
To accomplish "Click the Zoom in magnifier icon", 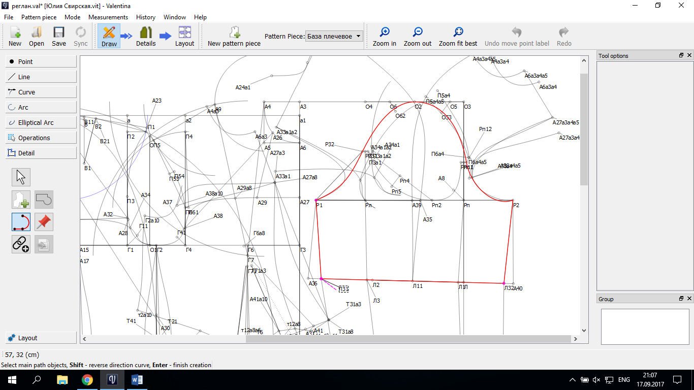I will (x=384, y=36).
